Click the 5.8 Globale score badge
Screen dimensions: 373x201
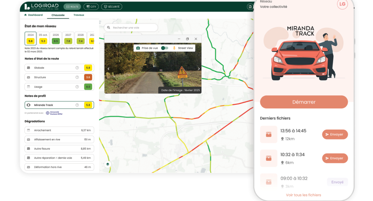coord(88,68)
